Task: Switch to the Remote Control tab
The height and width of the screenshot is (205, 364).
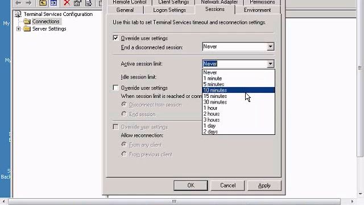Action: 130,2
